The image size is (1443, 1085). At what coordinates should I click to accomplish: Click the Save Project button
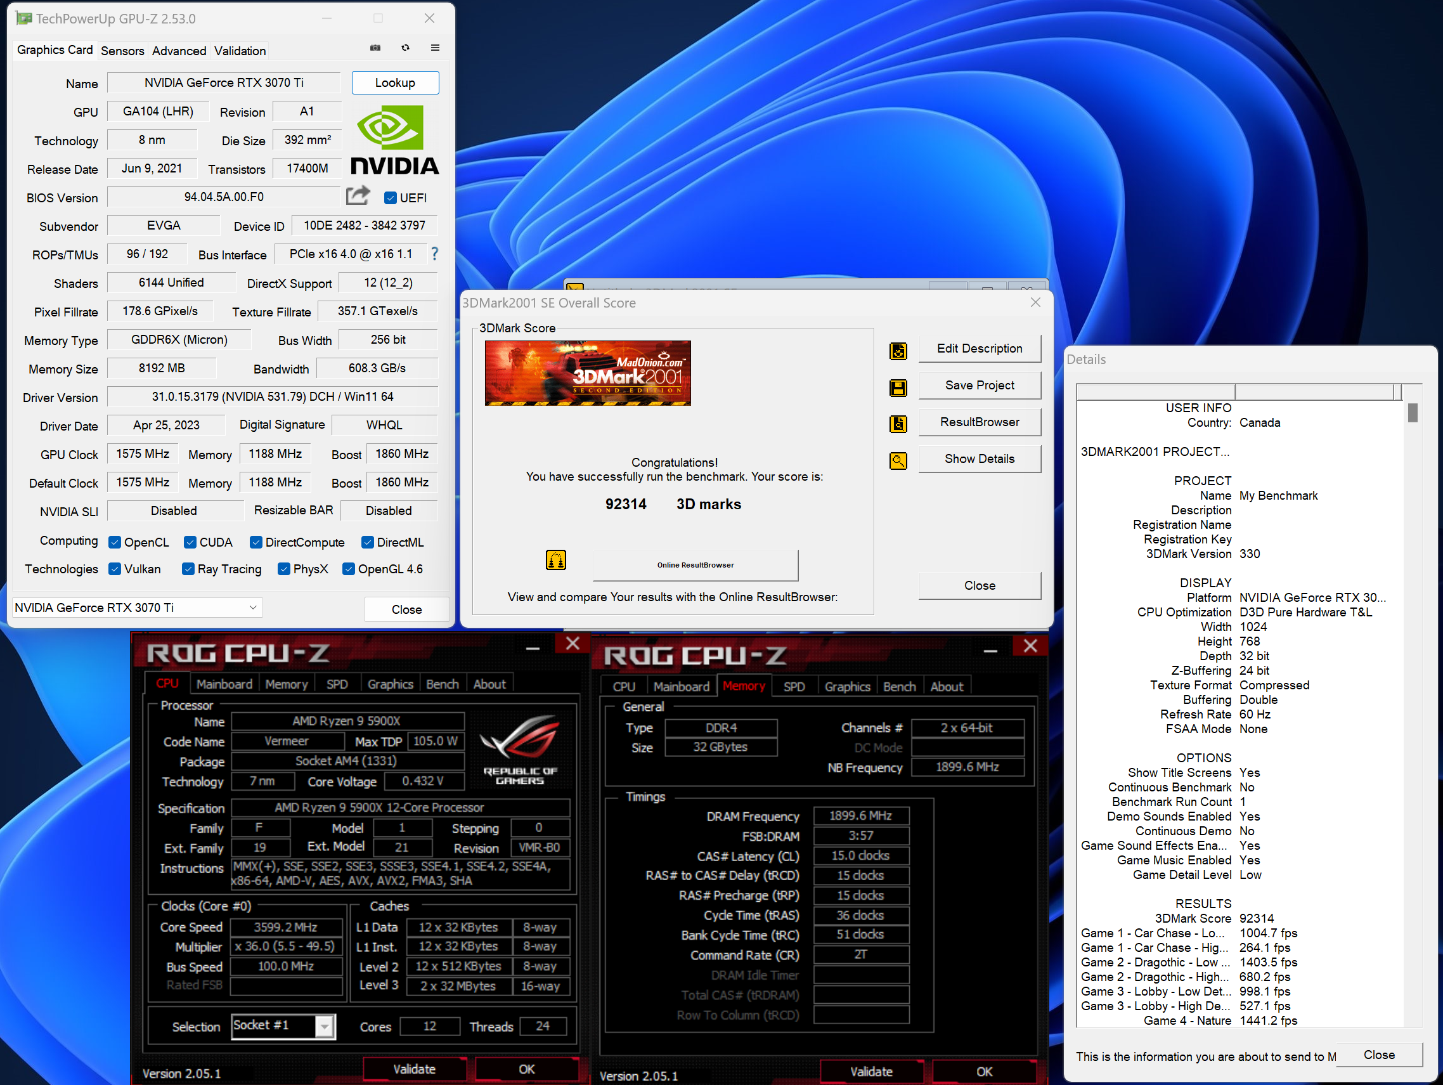(979, 385)
